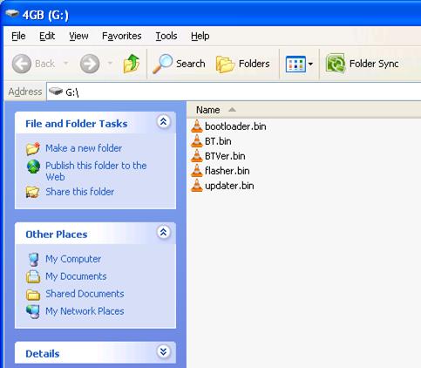Image resolution: width=421 pixels, height=368 pixels.
Task: Toggle the Folders pane button
Action: 243,64
